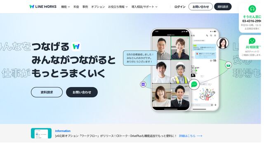Click the 5月の目標達成しました speech bubble
Viewport: 264px width, 165px height.
140,58
